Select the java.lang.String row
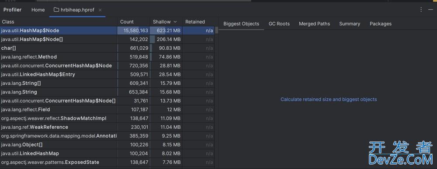The image size is (437, 169). [x=108, y=92]
